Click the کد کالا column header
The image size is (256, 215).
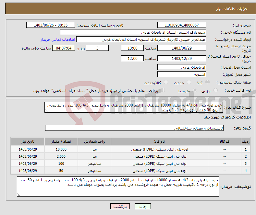point(225,141)
